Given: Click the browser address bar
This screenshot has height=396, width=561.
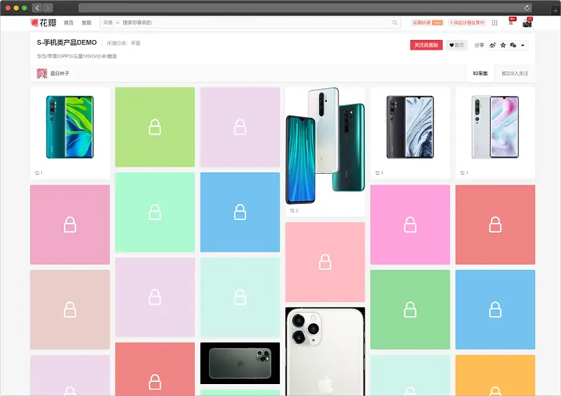Looking at the screenshot, I should pos(305,8).
